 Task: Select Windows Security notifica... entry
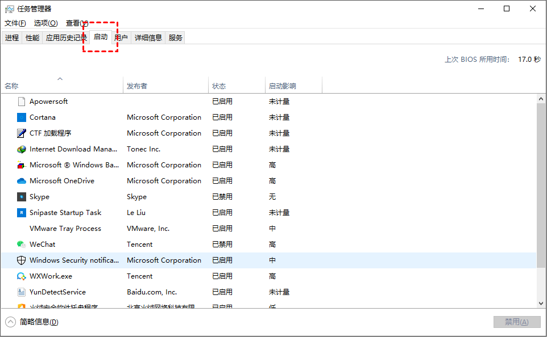pos(74,260)
